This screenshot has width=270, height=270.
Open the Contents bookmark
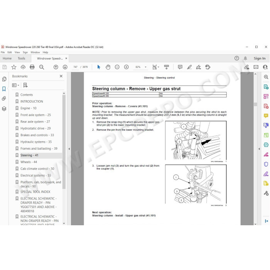pos(27,95)
